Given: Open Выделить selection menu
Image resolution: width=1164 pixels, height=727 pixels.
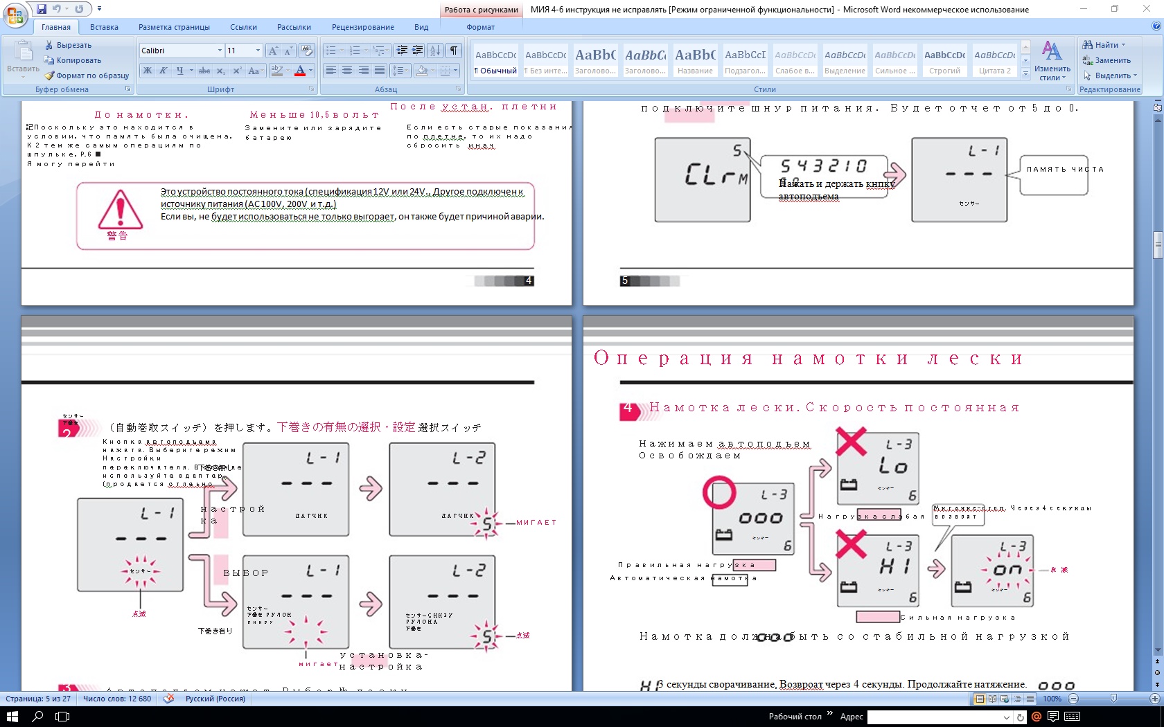Looking at the screenshot, I should pos(1110,75).
